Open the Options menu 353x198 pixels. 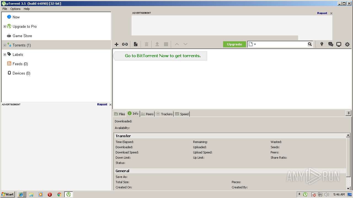15,9
